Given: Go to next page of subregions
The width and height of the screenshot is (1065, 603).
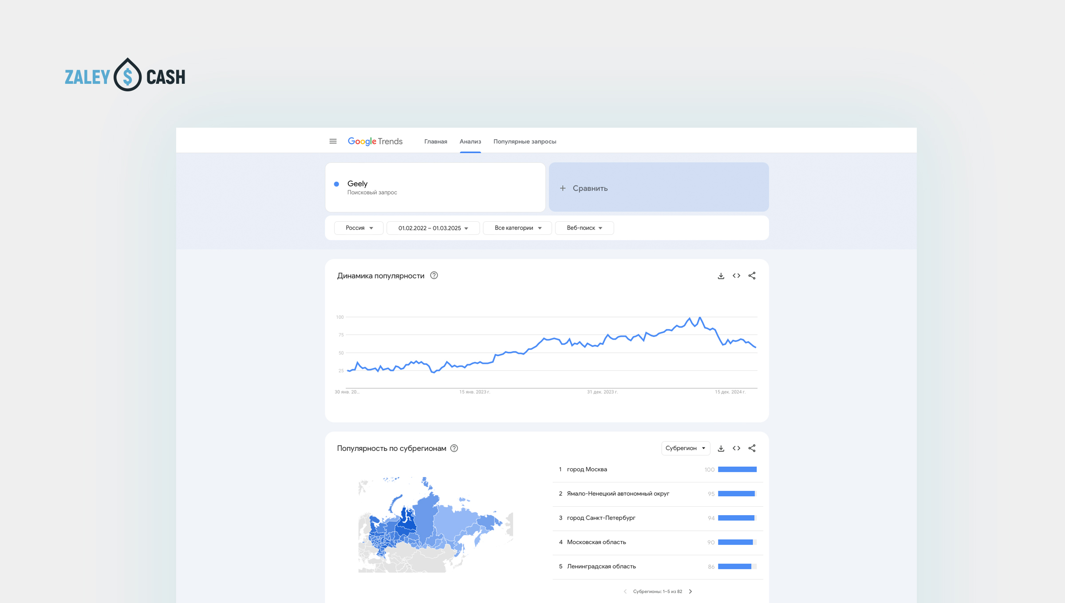Looking at the screenshot, I should [x=690, y=591].
